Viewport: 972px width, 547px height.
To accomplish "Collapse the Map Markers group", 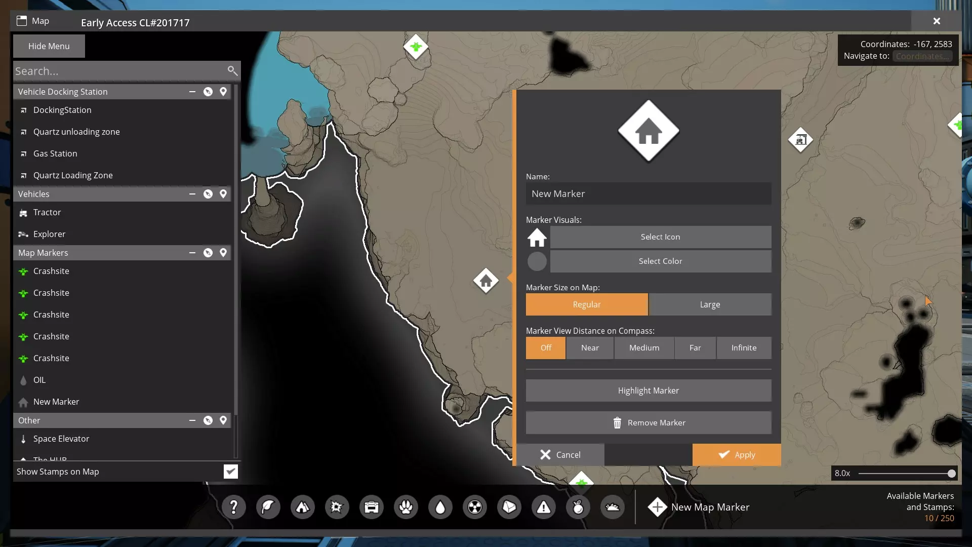I will pyautogui.click(x=192, y=253).
